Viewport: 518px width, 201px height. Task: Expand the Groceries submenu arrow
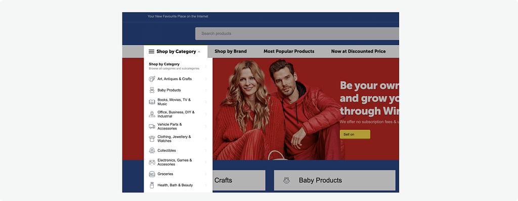click(206, 174)
